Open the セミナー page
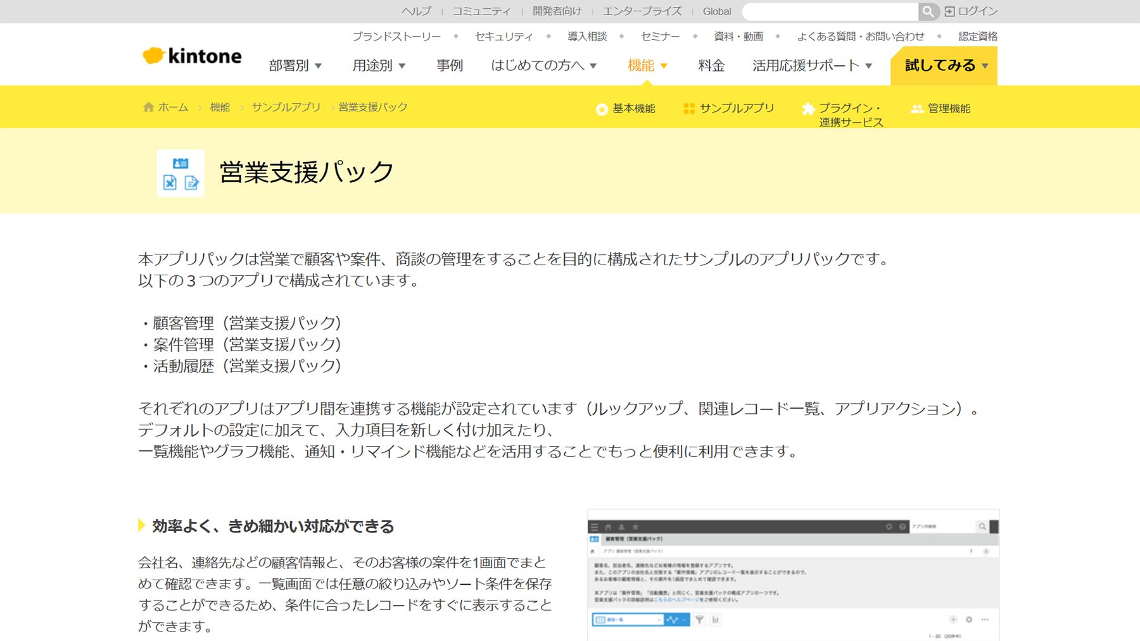The image size is (1140, 641). [x=660, y=37]
